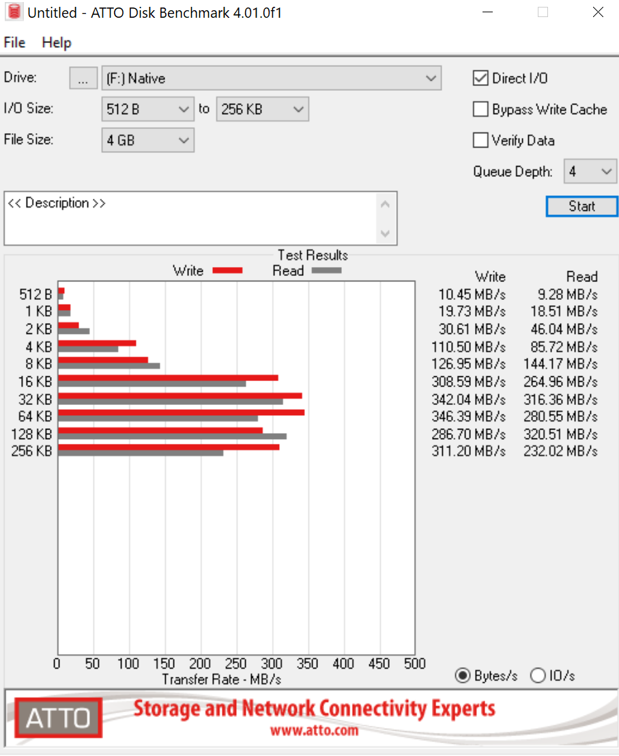This screenshot has height=756, width=619.
Task: Click into the Description text box
Action: click(190, 219)
